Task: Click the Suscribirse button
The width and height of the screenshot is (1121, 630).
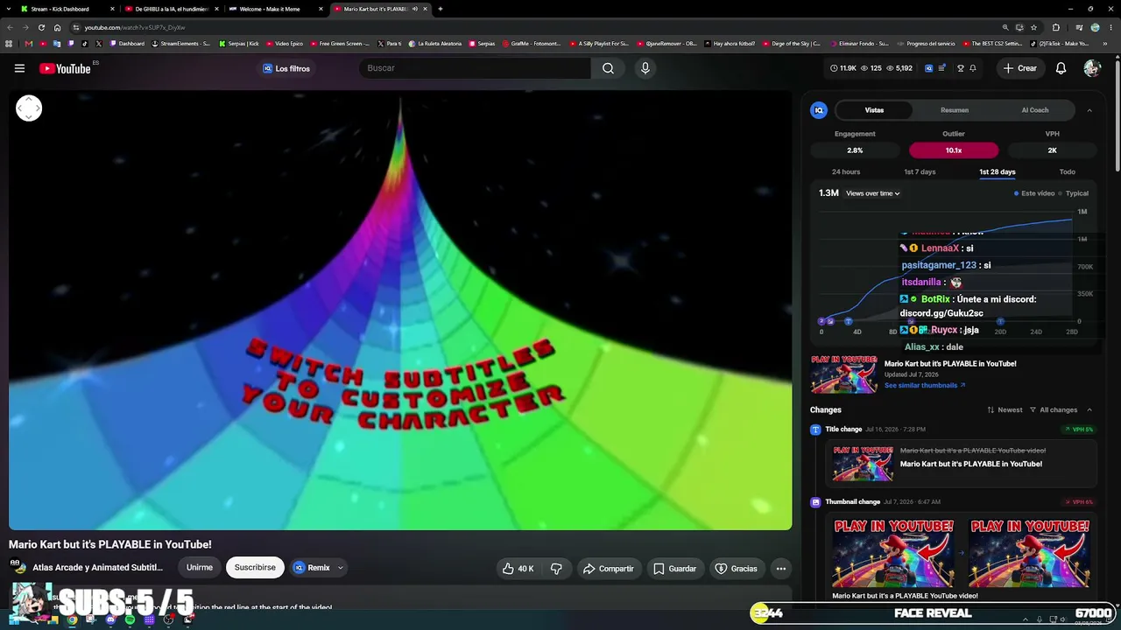Action: tap(255, 568)
